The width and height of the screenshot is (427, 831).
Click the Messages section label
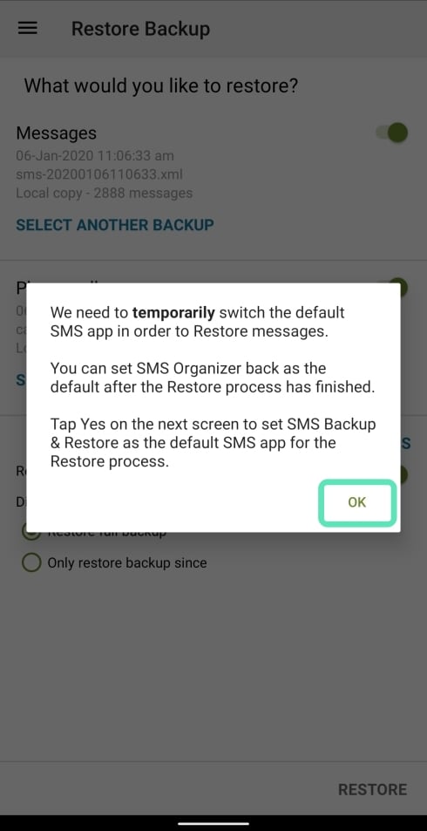tap(56, 133)
